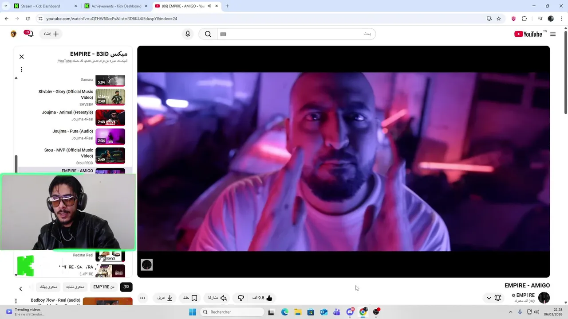Screen dimensions: 568x319
Task: Open the browser extensions puzzle menu
Action: click(524, 19)
